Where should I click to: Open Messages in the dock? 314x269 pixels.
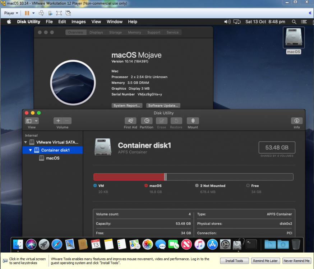(161, 244)
